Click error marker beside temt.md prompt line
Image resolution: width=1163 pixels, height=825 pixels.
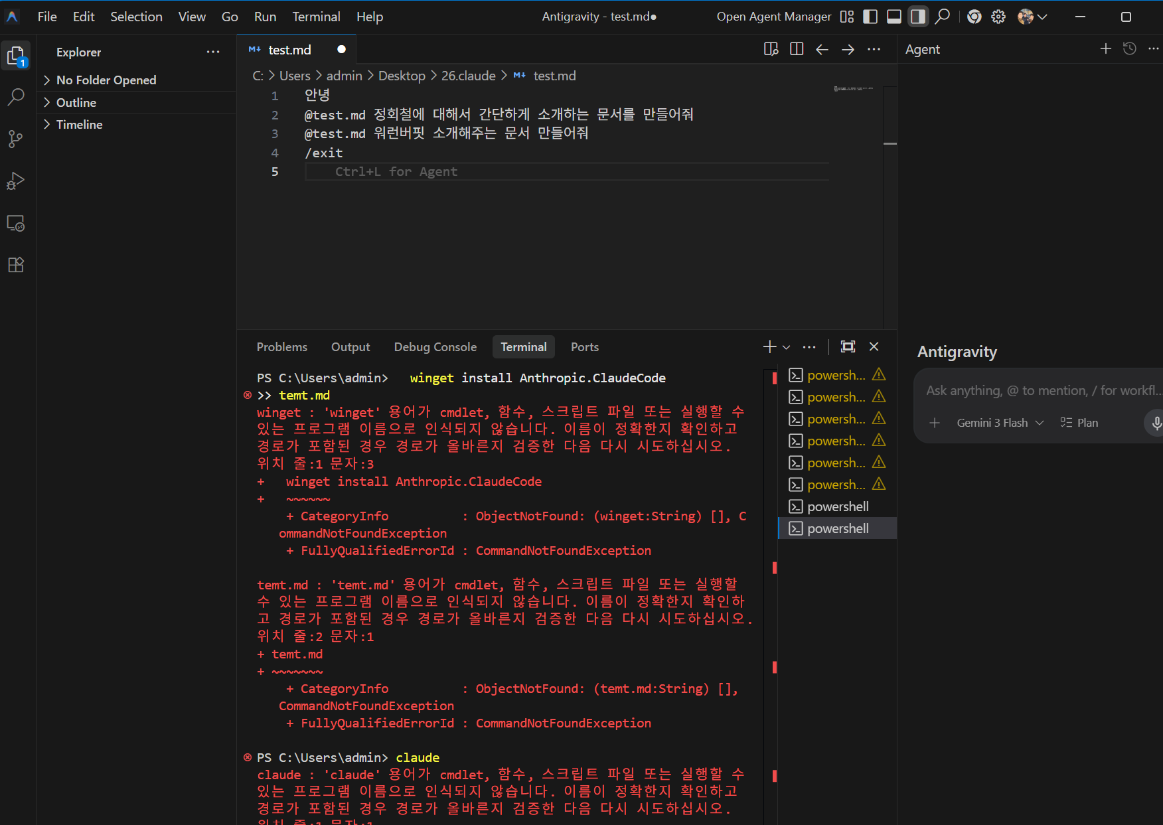click(x=248, y=395)
